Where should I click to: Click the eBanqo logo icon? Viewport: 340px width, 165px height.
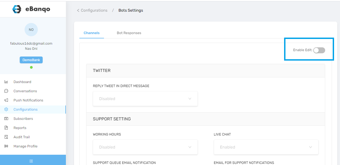pyautogui.click(x=17, y=9)
